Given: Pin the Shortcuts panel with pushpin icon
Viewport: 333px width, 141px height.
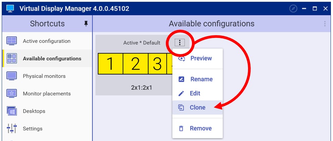Looking at the screenshot, I should coord(86,23).
